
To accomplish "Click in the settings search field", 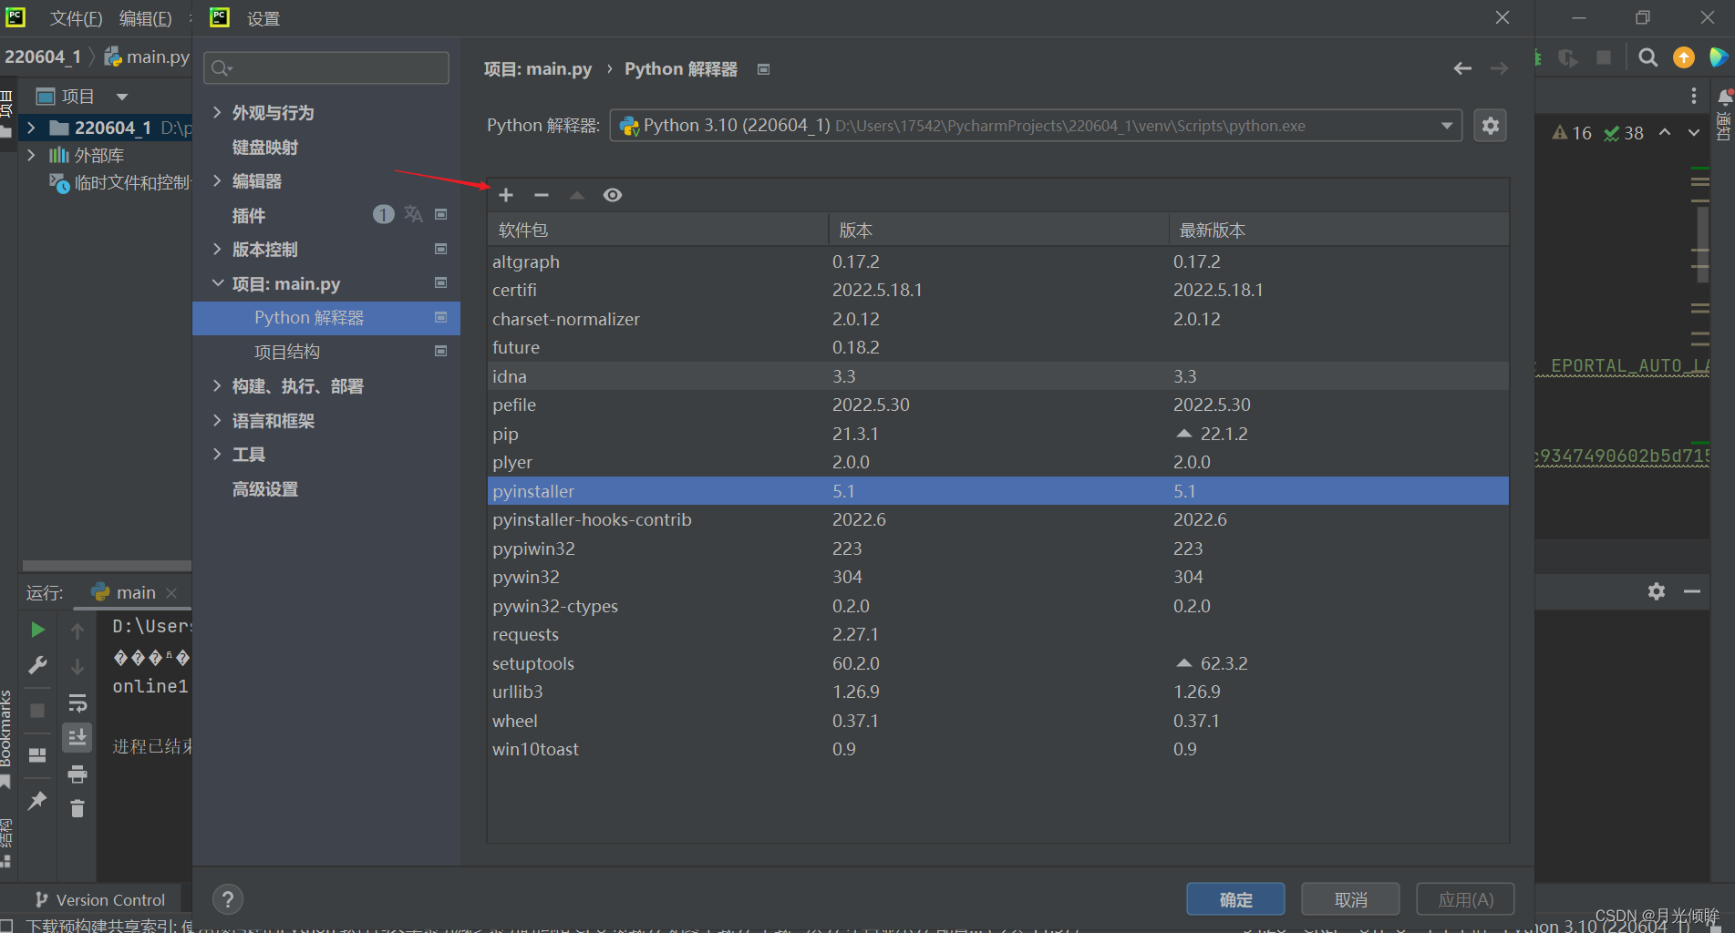I will [x=326, y=68].
